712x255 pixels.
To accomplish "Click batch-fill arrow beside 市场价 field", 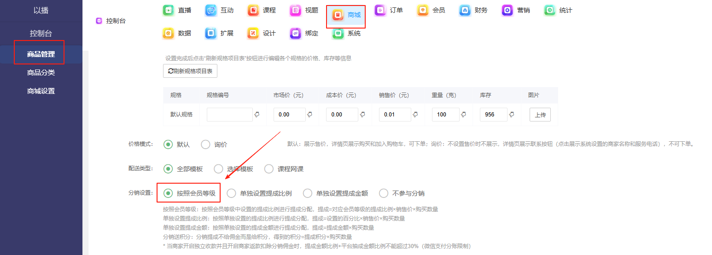I will pyautogui.click(x=310, y=115).
